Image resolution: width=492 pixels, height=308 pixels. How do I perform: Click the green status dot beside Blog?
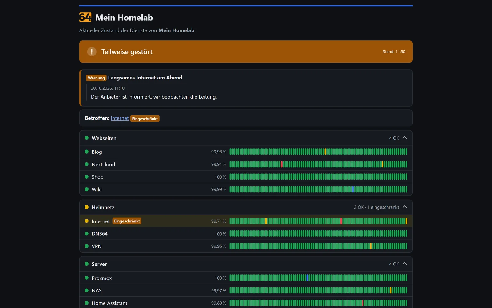(x=87, y=152)
